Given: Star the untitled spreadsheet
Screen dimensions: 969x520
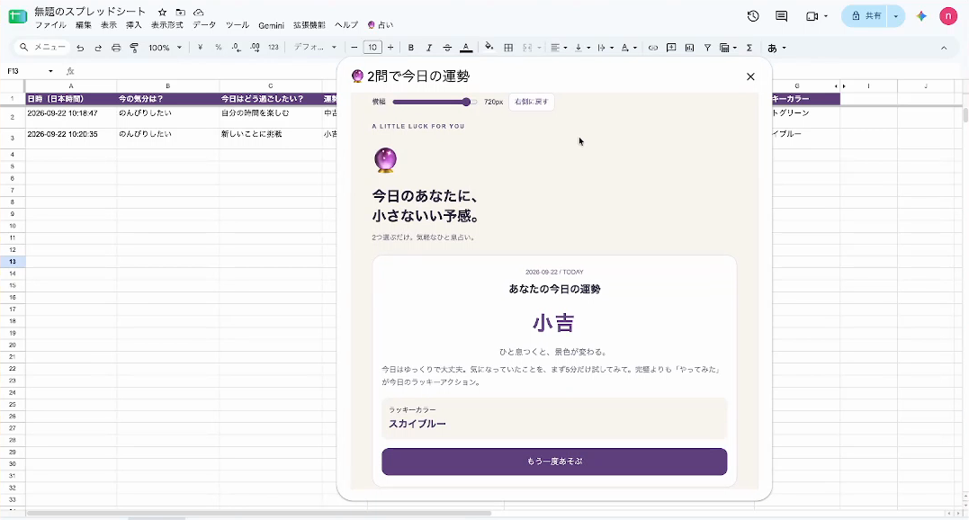Looking at the screenshot, I should (163, 13).
